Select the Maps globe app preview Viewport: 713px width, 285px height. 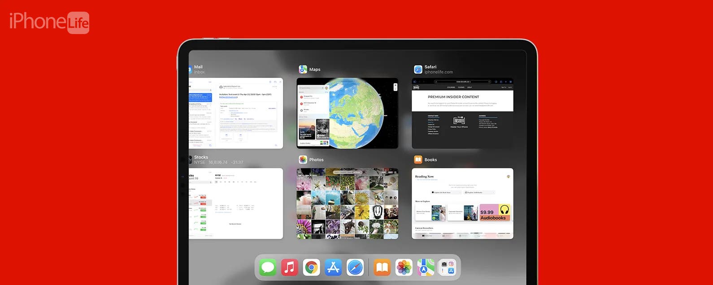pyautogui.click(x=347, y=113)
